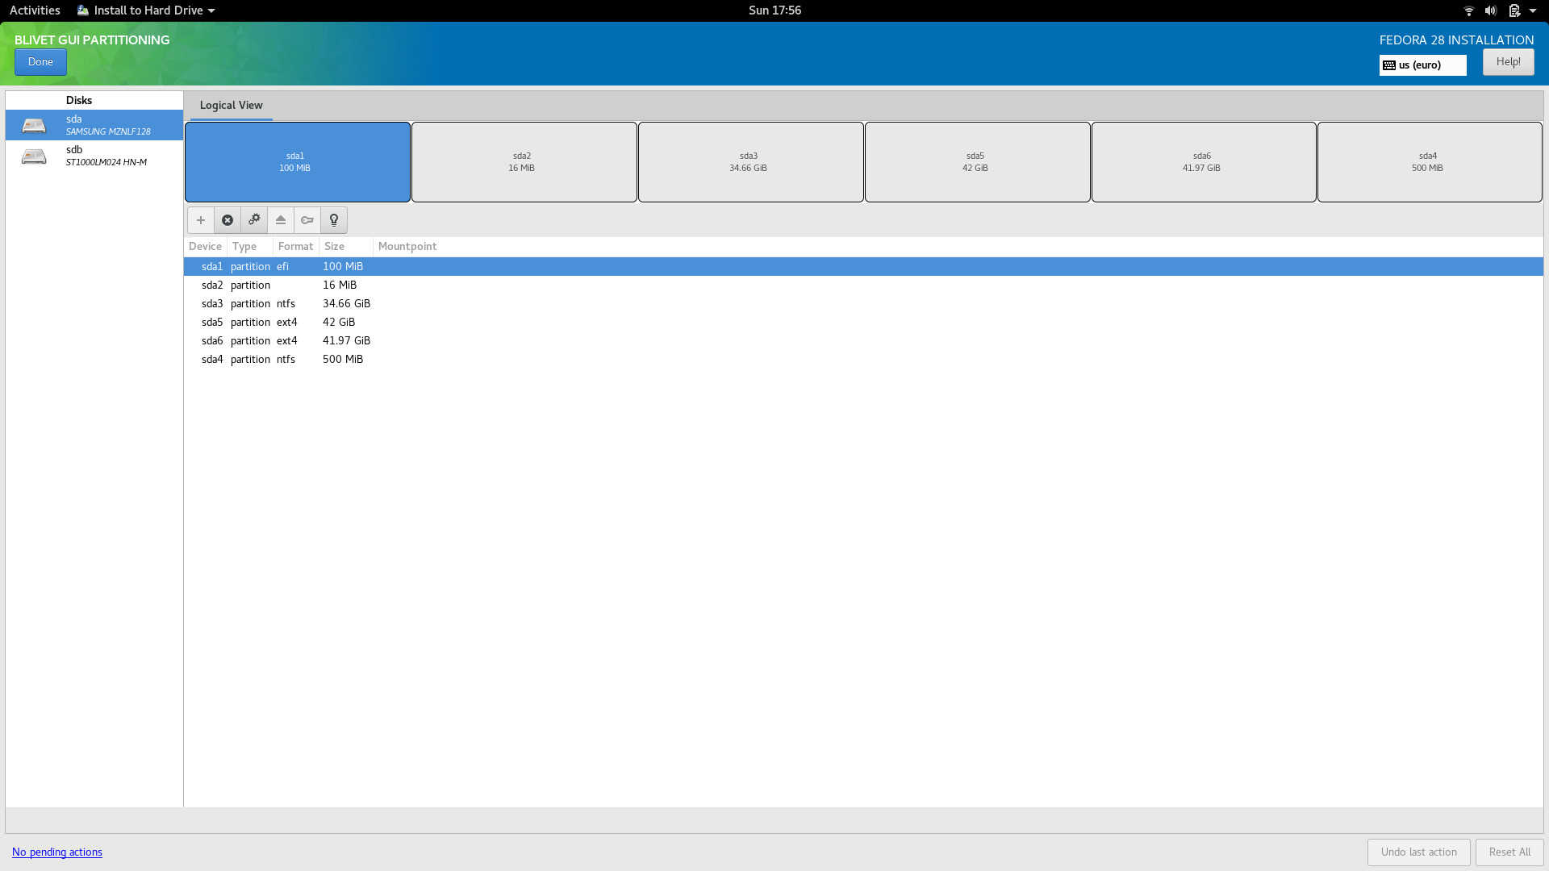Open the volume speaker icon
Viewport: 1549px width, 871px height.
tap(1491, 10)
